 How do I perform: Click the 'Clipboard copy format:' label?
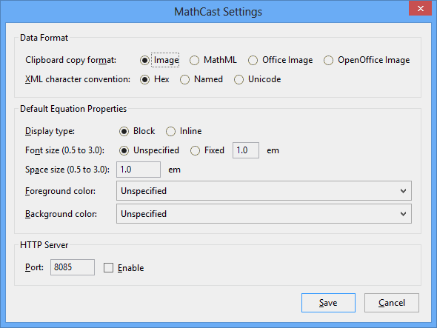click(71, 60)
